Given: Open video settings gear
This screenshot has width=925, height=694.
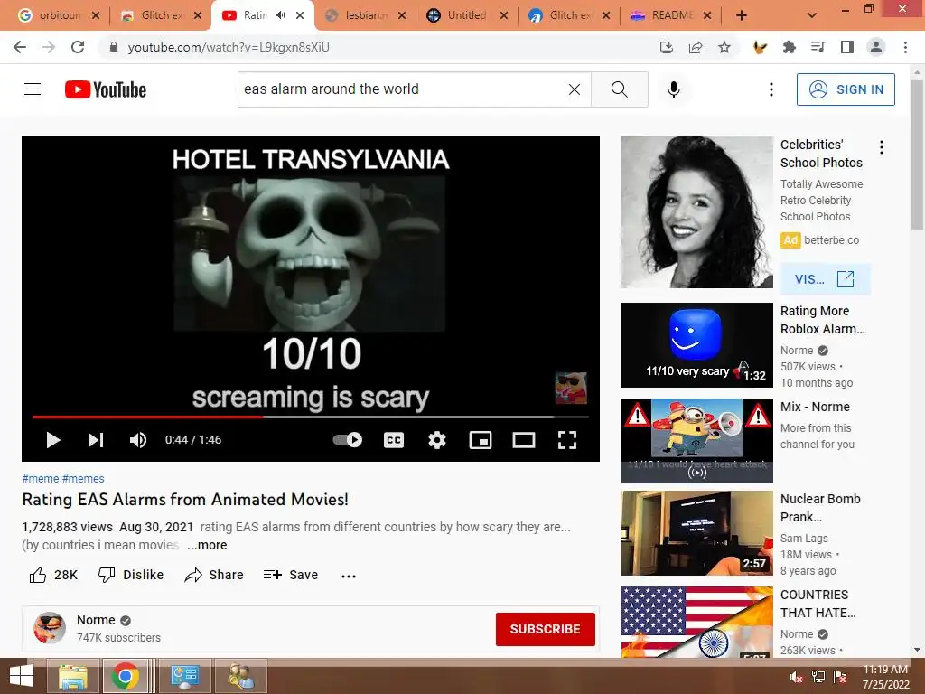Looking at the screenshot, I should click(437, 440).
